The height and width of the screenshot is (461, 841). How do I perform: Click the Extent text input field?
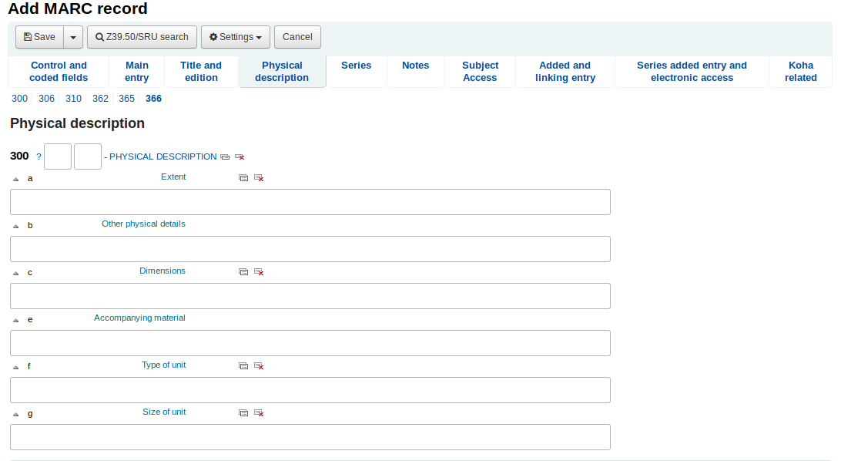click(x=310, y=202)
